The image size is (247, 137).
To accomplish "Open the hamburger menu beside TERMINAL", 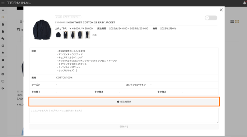I will (3, 3).
